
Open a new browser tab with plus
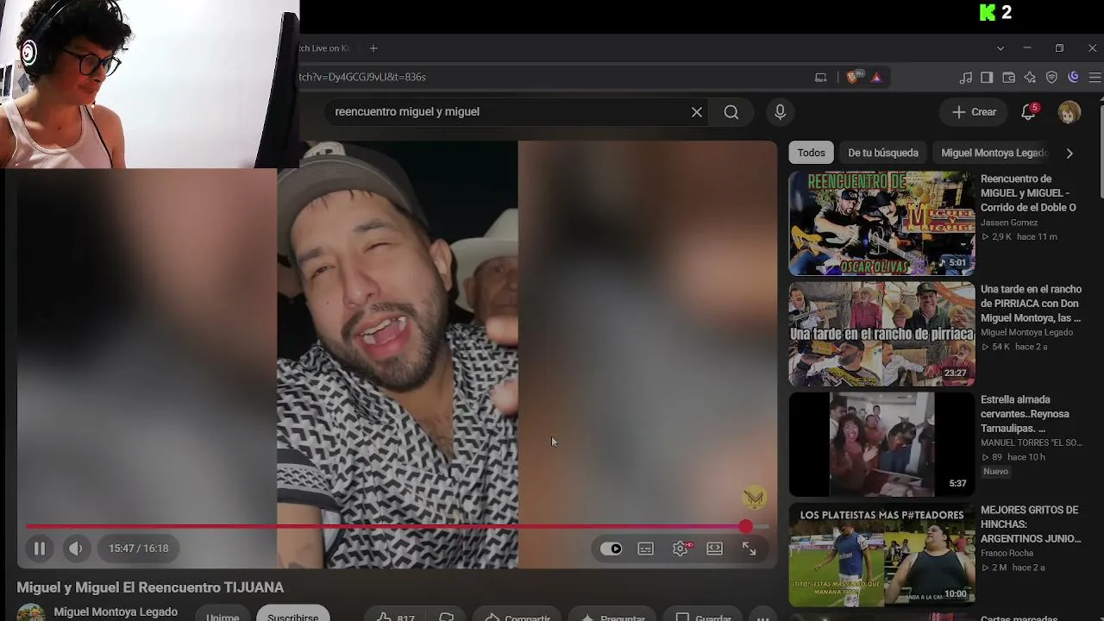[373, 48]
